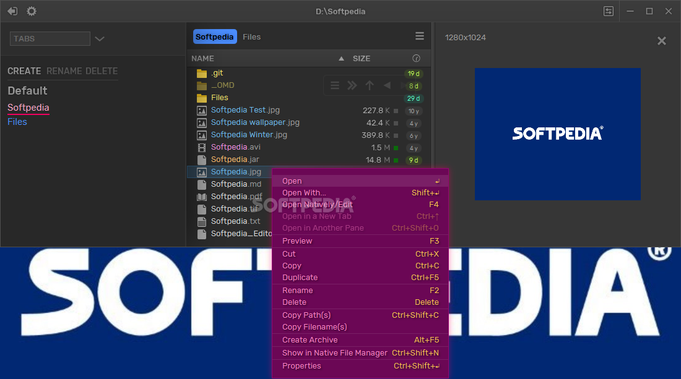
Task: Choose Open With... from context menu
Action: [x=360, y=192]
